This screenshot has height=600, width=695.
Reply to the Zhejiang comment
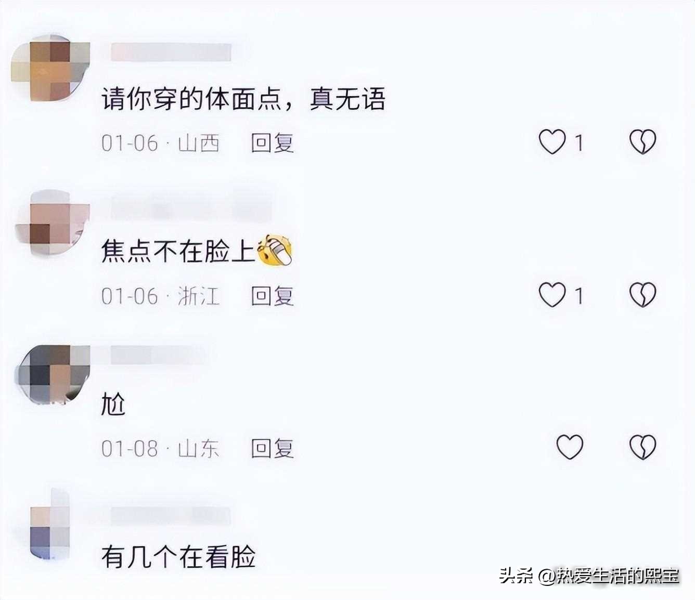[x=273, y=296]
